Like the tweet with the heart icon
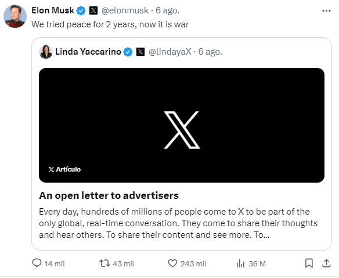The width and height of the screenshot is (339, 278). coord(172,263)
